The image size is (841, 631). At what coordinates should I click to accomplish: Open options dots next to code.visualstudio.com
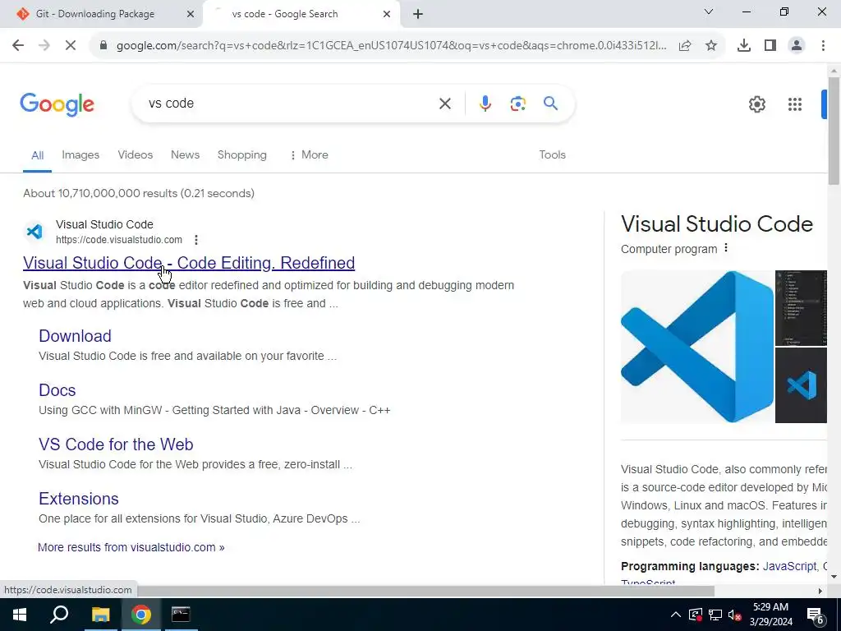[195, 240]
